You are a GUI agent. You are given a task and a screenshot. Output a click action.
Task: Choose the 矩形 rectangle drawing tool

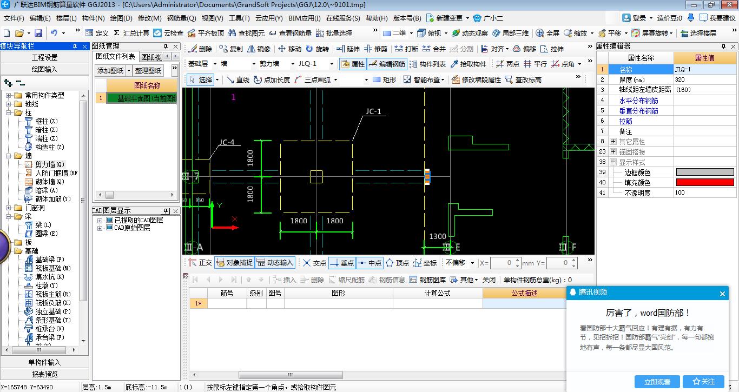[x=384, y=79]
